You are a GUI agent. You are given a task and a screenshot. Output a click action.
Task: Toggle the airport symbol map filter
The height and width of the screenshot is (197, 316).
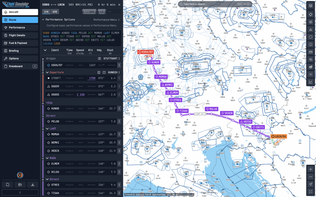click(x=310, y=22)
